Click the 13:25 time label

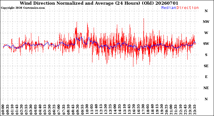tap(110, 110)
